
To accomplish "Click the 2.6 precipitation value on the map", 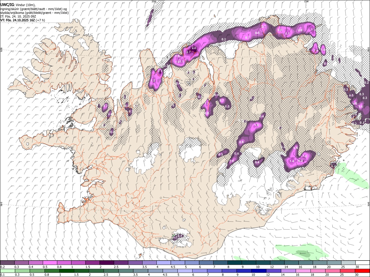I will [x=194, y=48].
